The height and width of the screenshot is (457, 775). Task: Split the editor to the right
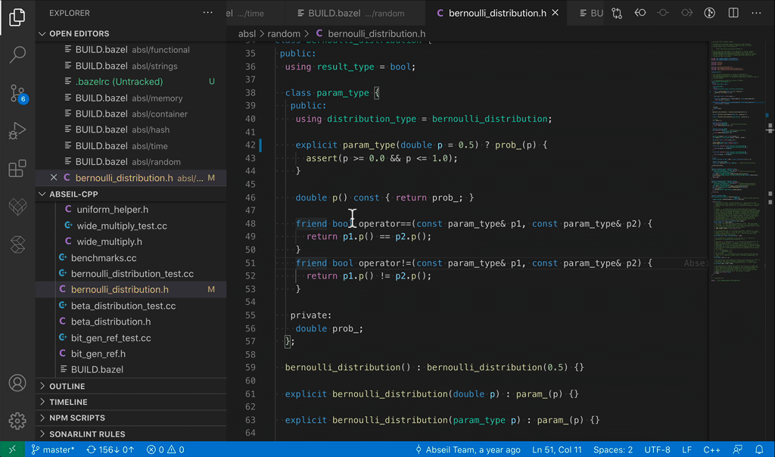pyautogui.click(x=733, y=14)
